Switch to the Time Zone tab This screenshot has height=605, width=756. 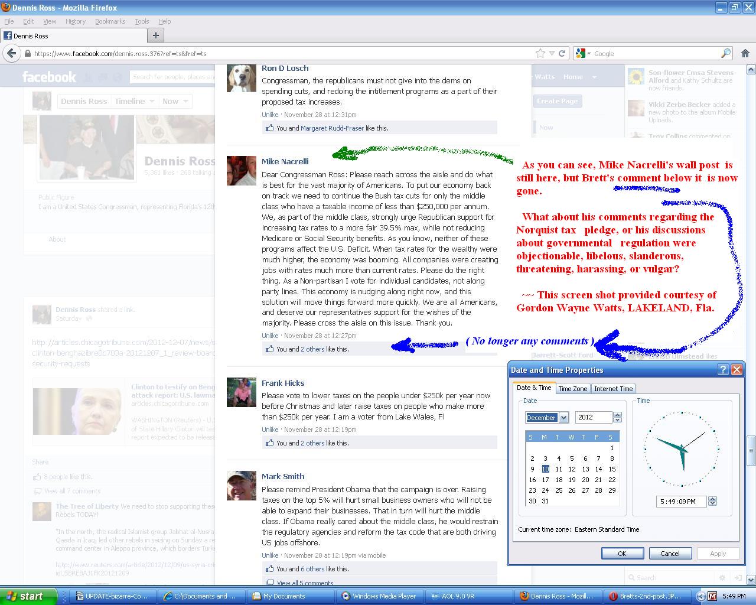point(572,389)
